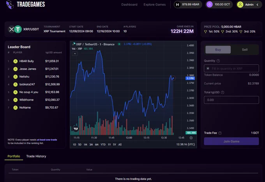Select the Sell toggle
The image size is (265, 182).
245,50
